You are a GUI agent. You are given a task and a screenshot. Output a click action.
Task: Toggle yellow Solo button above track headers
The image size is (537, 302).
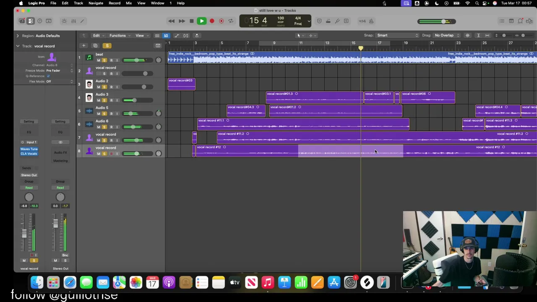(107, 46)
